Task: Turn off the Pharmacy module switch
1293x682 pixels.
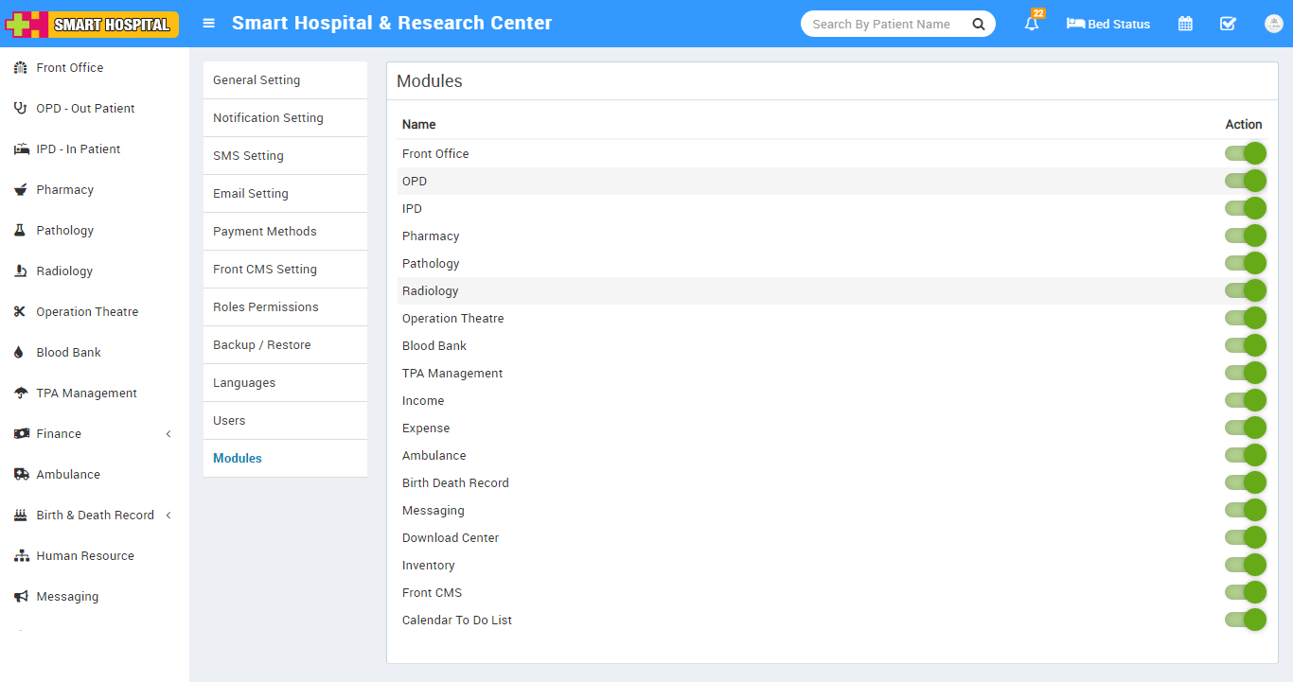Action: [1246, 236]
